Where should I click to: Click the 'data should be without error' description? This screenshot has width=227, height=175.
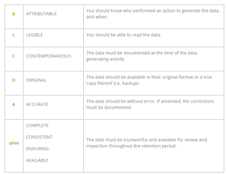(x=150, y=104)
